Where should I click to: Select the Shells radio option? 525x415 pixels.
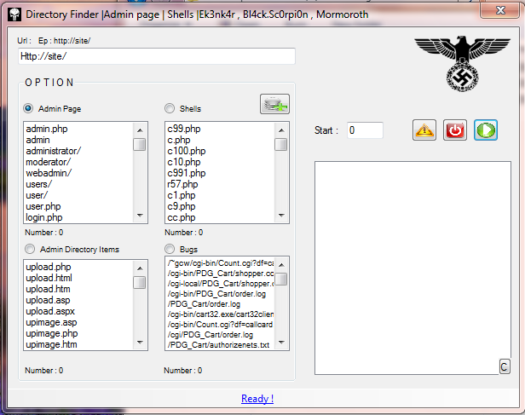coord(170,109)
